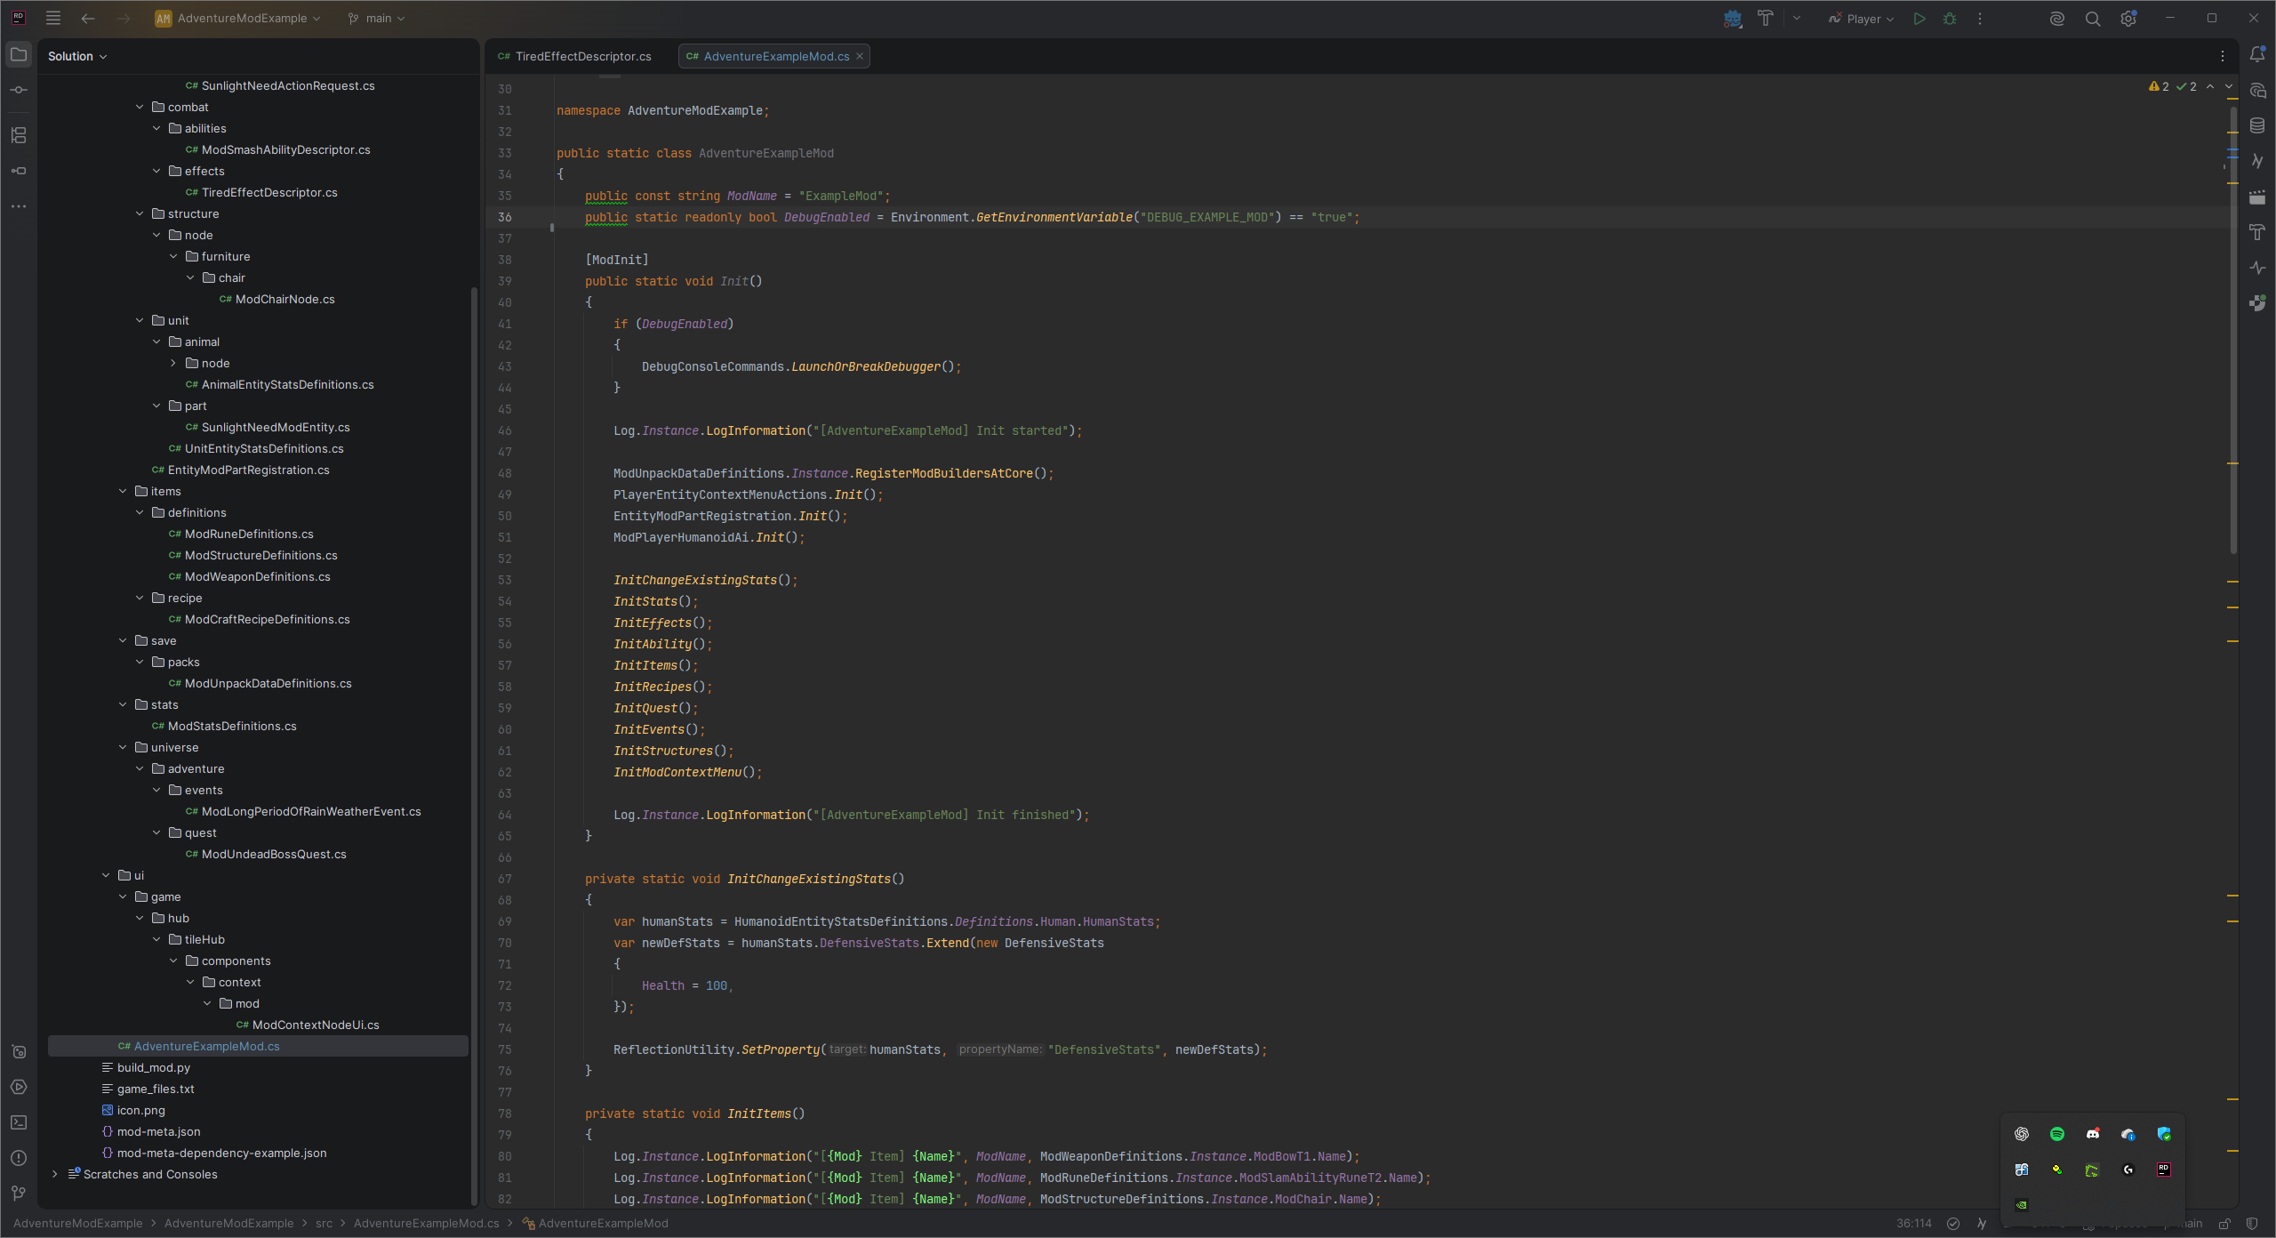Open the warnings inspection widget

coord(2172,86)
